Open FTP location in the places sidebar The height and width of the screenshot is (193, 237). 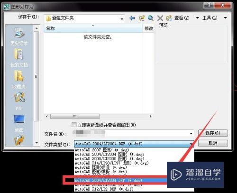(19, 101)
